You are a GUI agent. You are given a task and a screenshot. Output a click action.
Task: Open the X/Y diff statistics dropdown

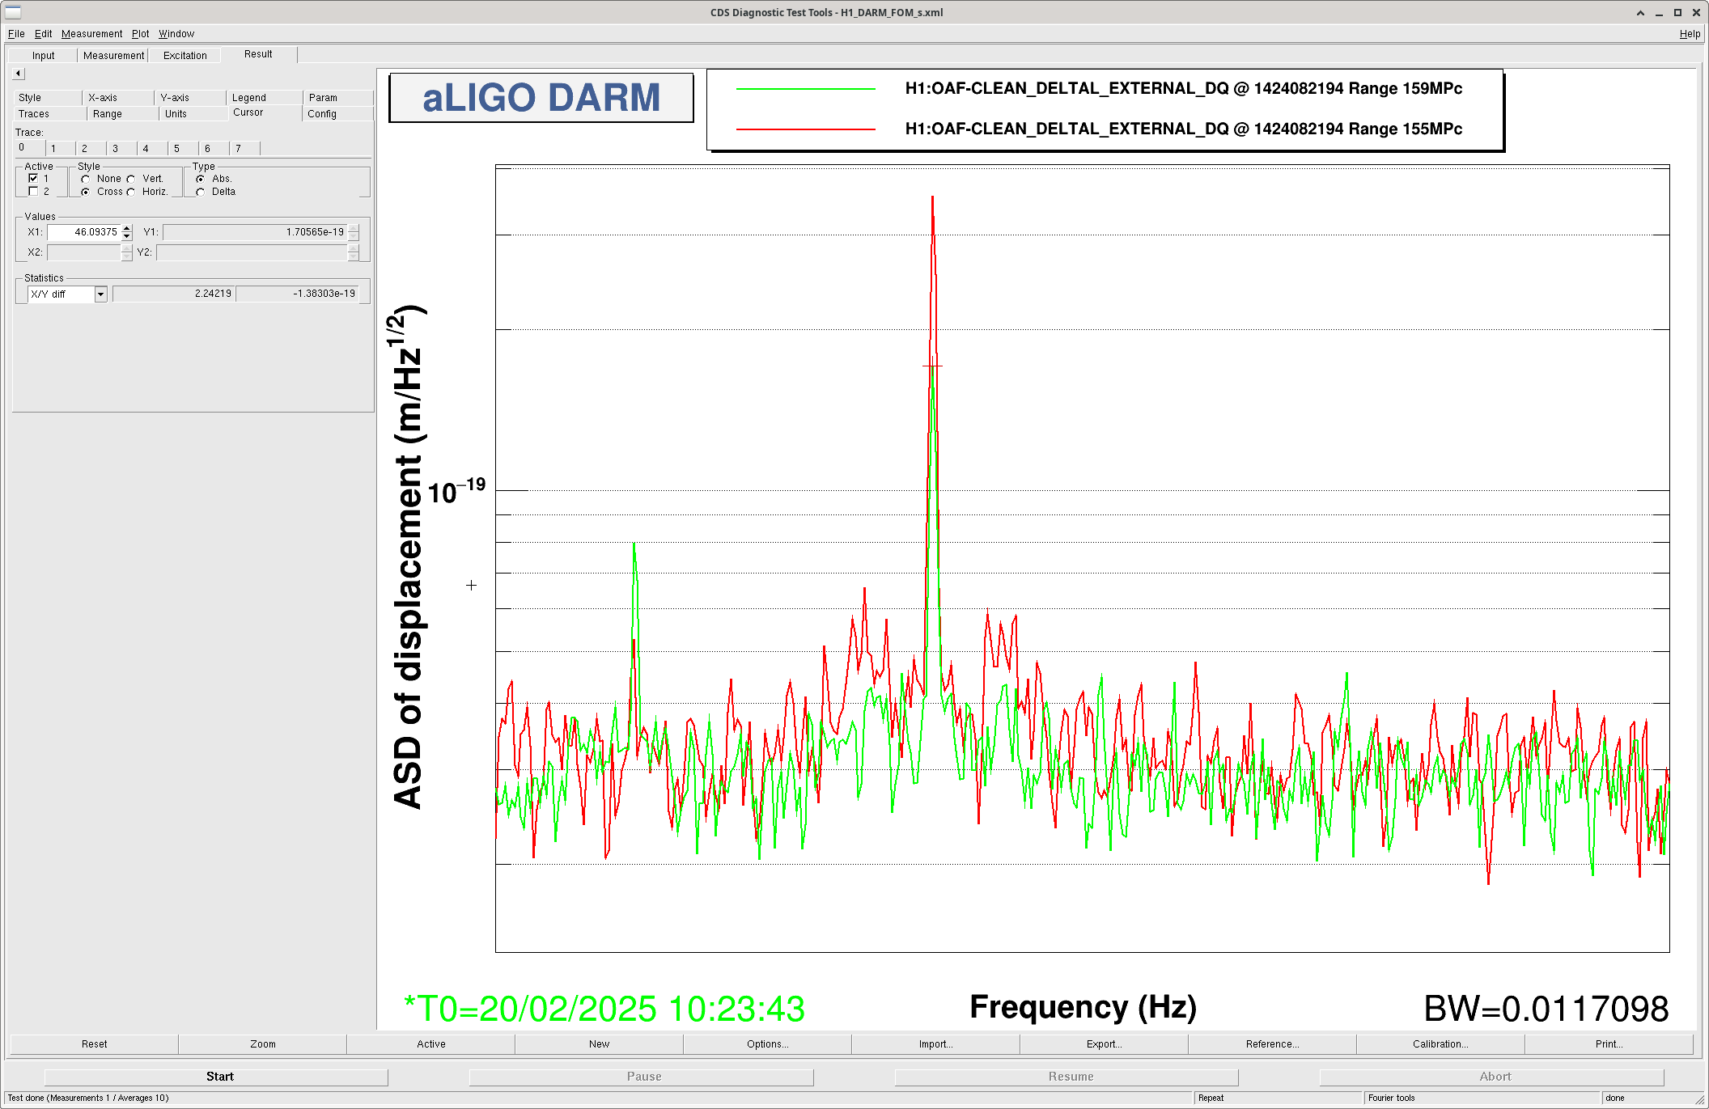coord(101,294)
